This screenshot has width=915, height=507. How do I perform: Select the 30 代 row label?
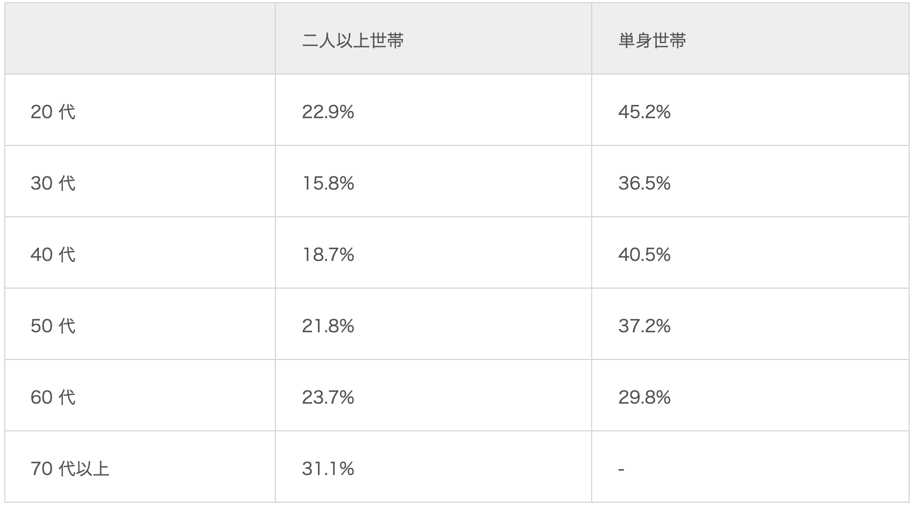pos(53,183)
